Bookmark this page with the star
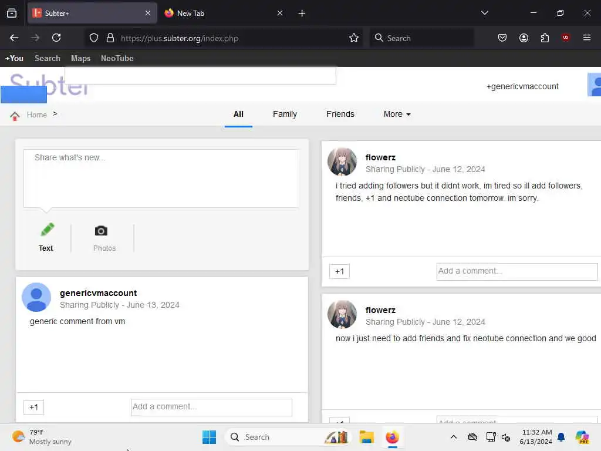Image resolution: width=601 pixels, height=451 pixels. click(x=354, y=38)
